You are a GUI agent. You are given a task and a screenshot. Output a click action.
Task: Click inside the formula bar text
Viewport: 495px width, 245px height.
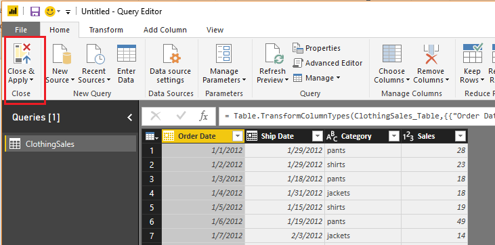coord(357,116)
